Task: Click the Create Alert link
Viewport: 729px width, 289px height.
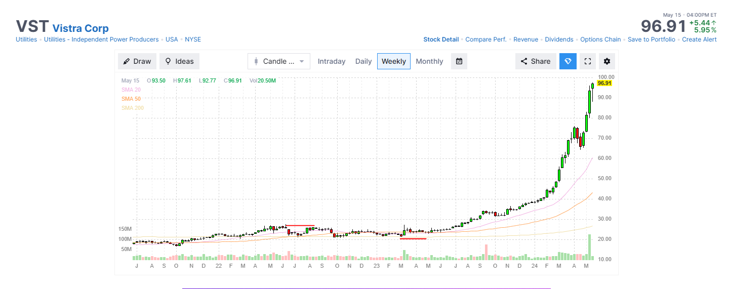Action: point(699,39)
